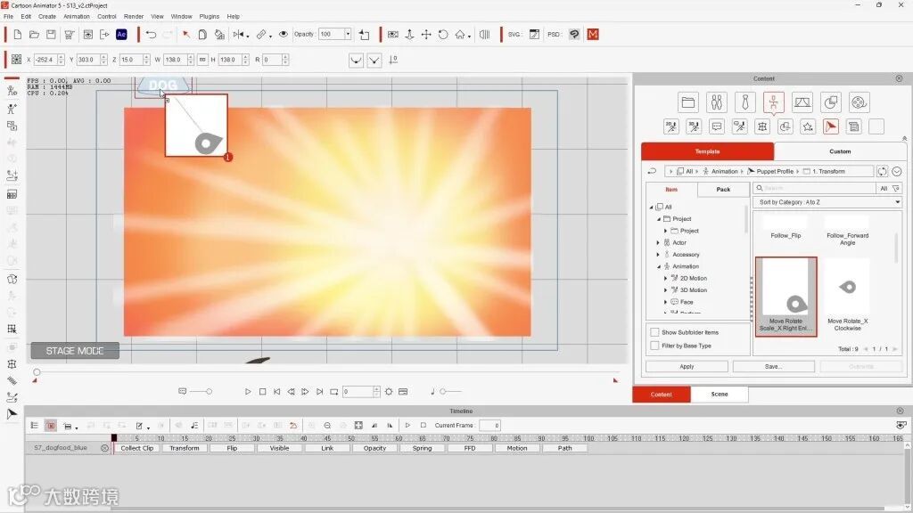913x513 pixels.
Task: Toggle the width-height aspect ratio lock
Action: pyautogui.click(x=202, y=60)
